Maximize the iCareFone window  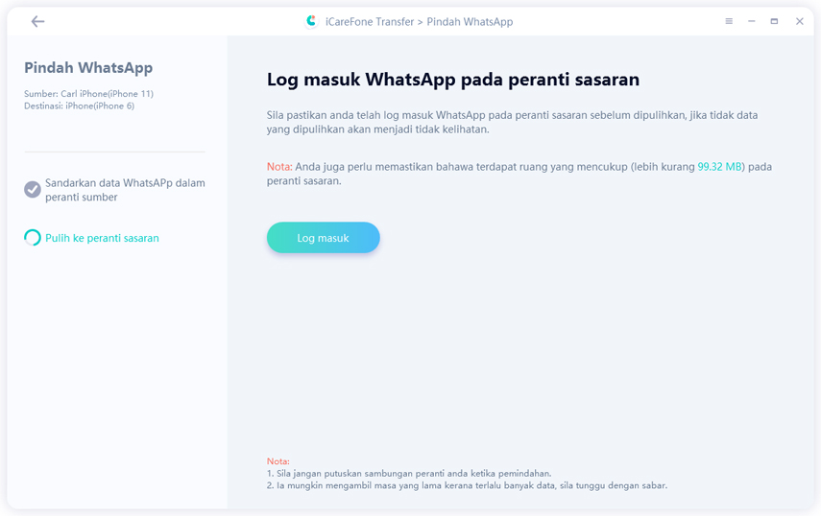pos(775,21)
